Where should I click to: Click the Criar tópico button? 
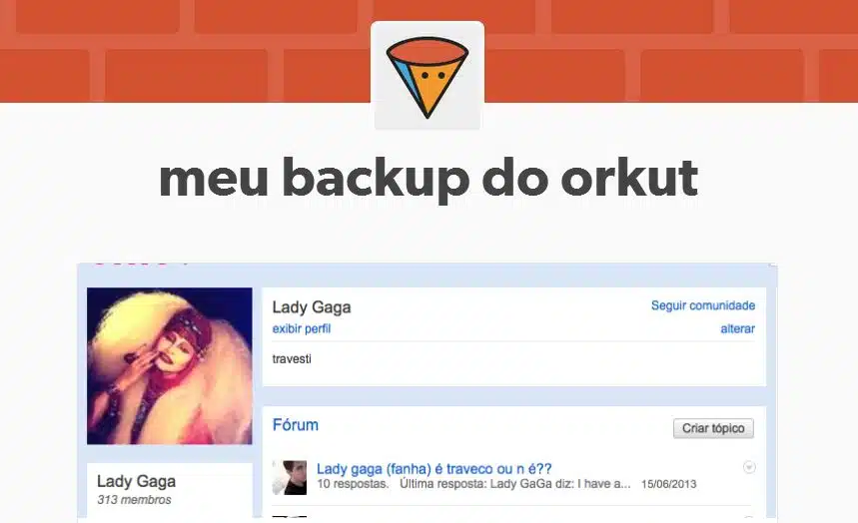[x=713, y=428]
